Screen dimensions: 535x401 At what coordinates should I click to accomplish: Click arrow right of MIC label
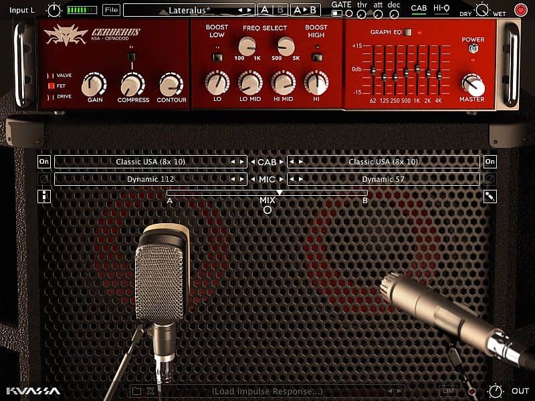point(282,179)
